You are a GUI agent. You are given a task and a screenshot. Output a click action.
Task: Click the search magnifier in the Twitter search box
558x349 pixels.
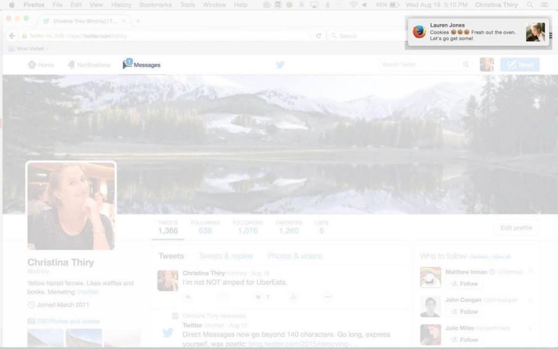click(x=466, y=64)
